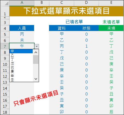Select row 3 header

[5, 22]
